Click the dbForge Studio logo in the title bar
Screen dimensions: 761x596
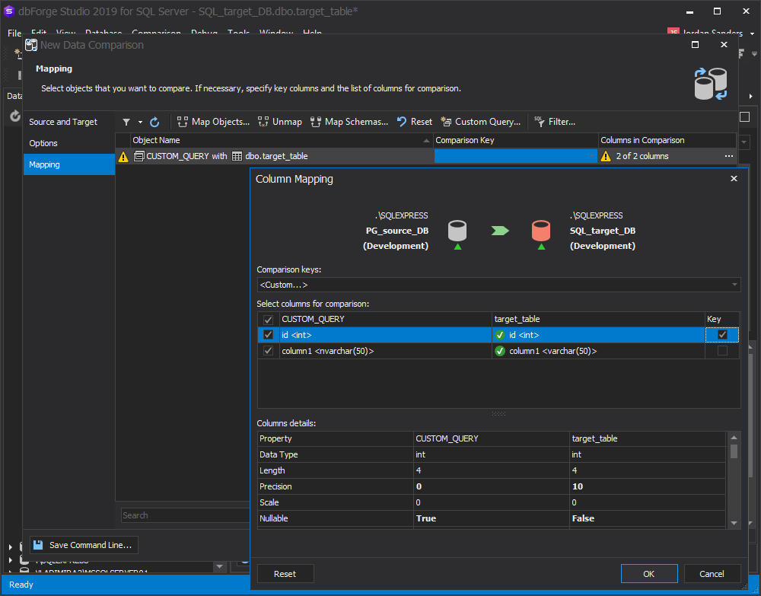[x=9, y=11]
